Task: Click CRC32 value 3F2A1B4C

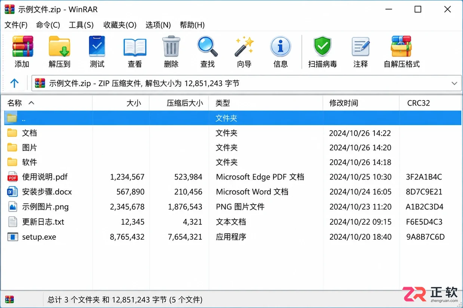Action: pos(424,177)
